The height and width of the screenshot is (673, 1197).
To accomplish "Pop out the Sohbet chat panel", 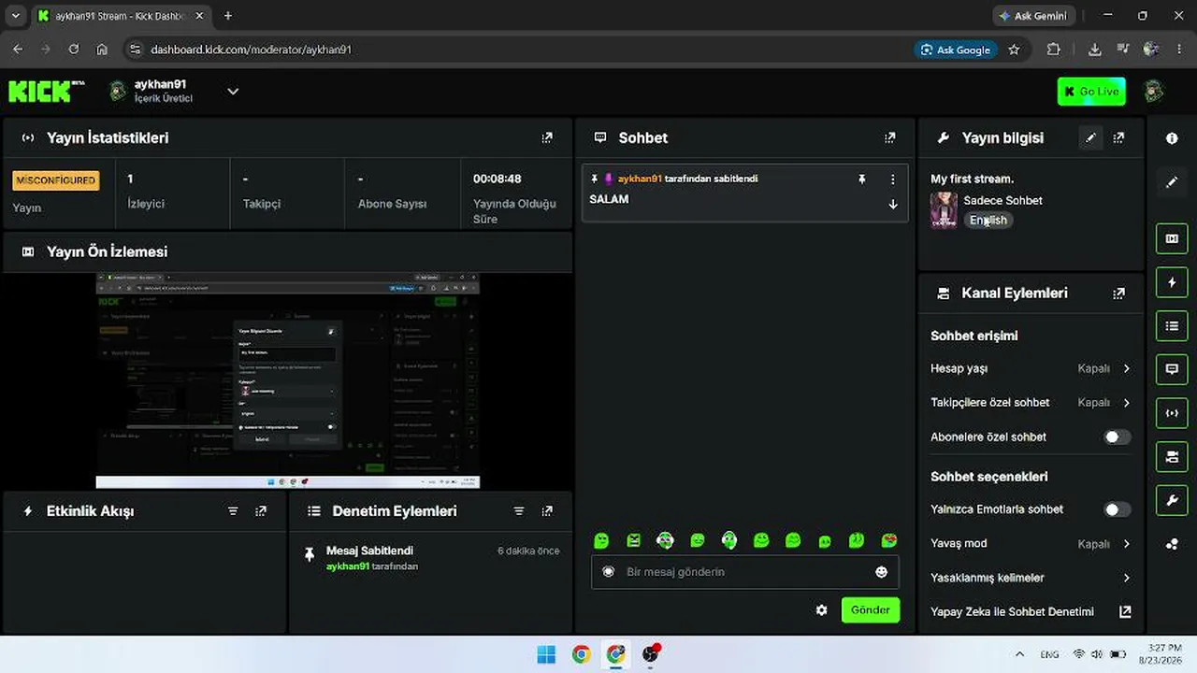I will tap(889, 138).
